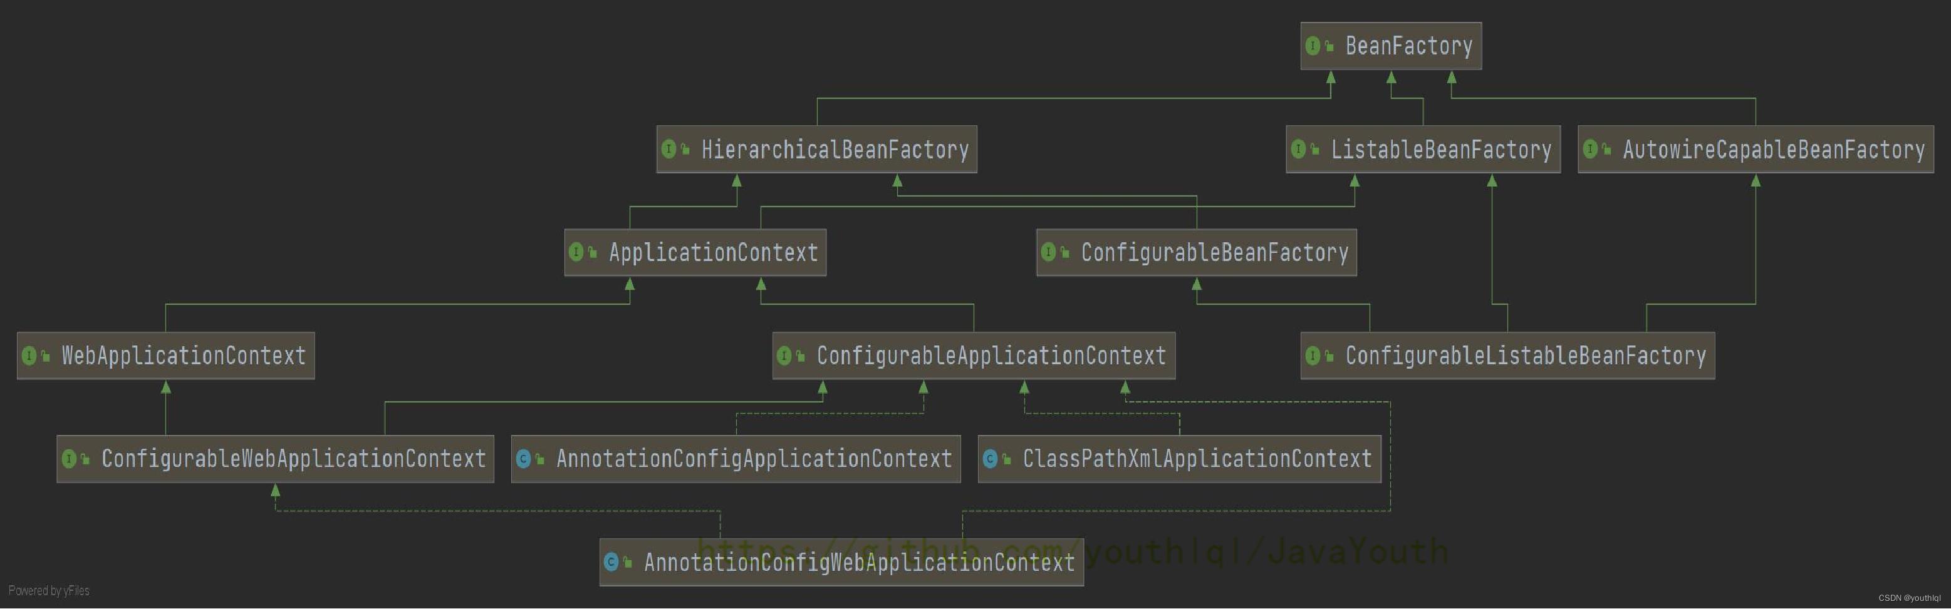This screenshot has height=609, width=1951.
Task: Select the AnnotationConfigApplicationContext label
Action: (x=754, y=459)
